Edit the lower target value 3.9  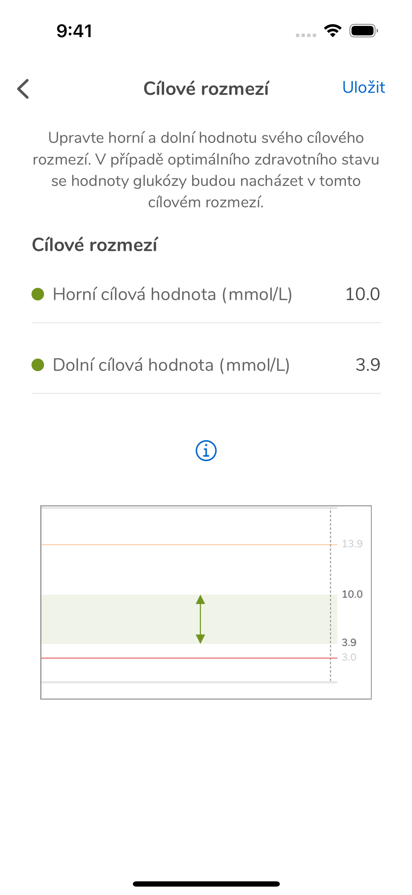click(x=368, y=365)
